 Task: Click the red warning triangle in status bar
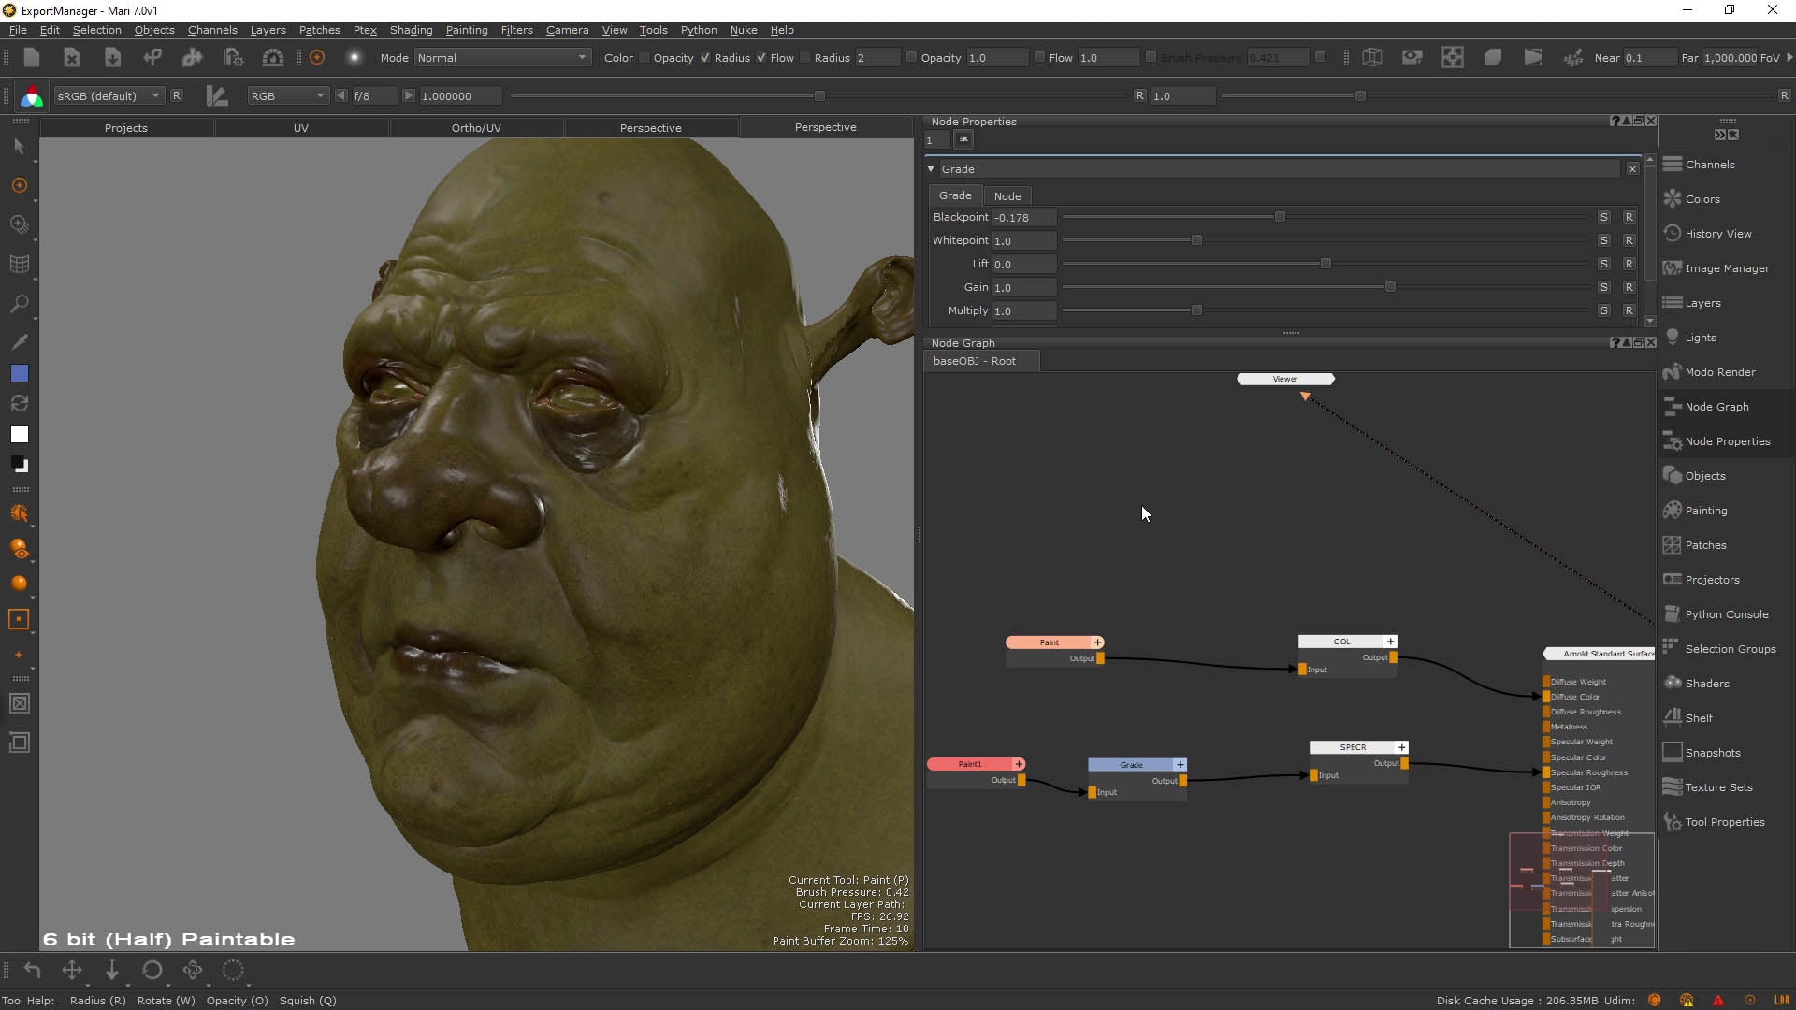click(x=1718, y=1000)
